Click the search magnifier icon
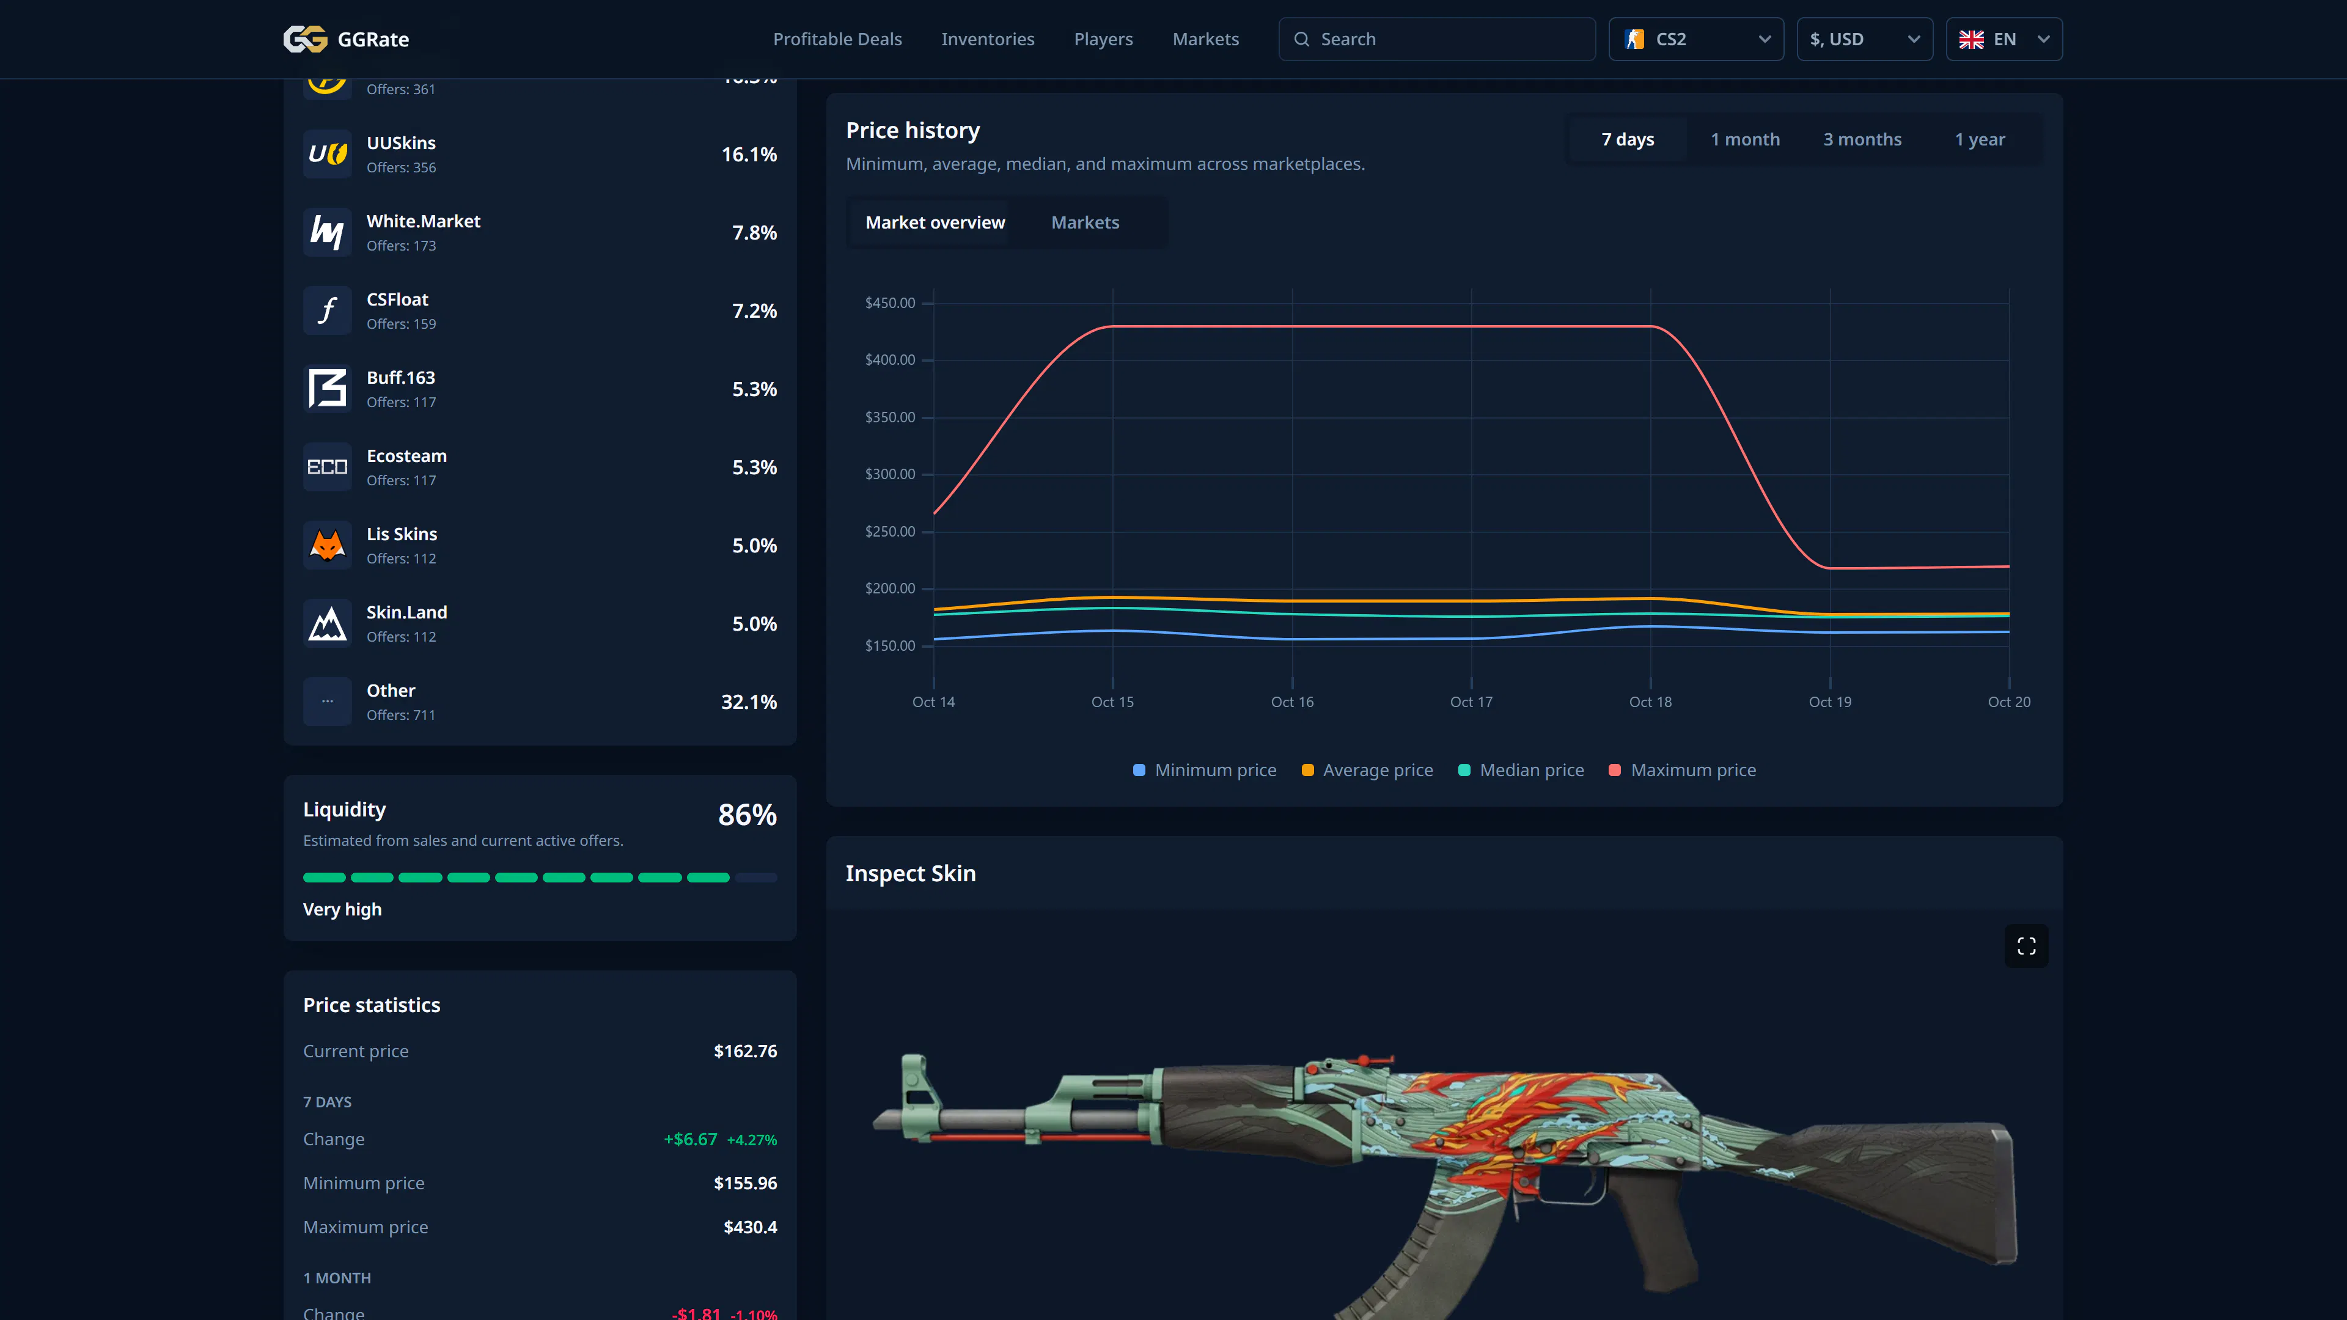This screenshot has height=1320, width=2347. [1302, 39]
